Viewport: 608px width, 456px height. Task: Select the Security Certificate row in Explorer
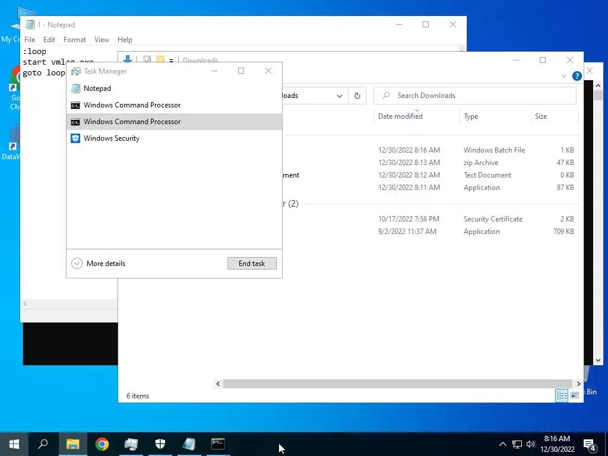point(430,219)
